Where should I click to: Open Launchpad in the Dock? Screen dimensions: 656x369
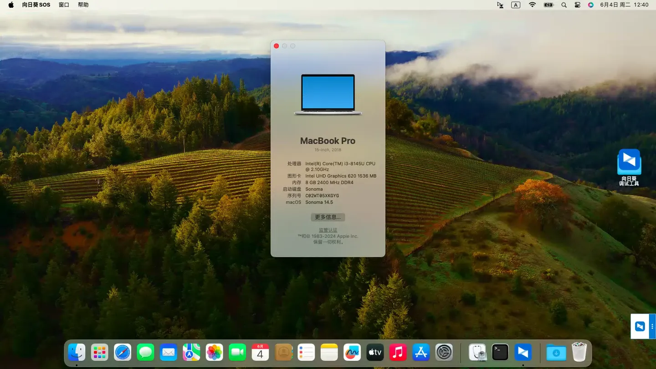pos(99,352)
